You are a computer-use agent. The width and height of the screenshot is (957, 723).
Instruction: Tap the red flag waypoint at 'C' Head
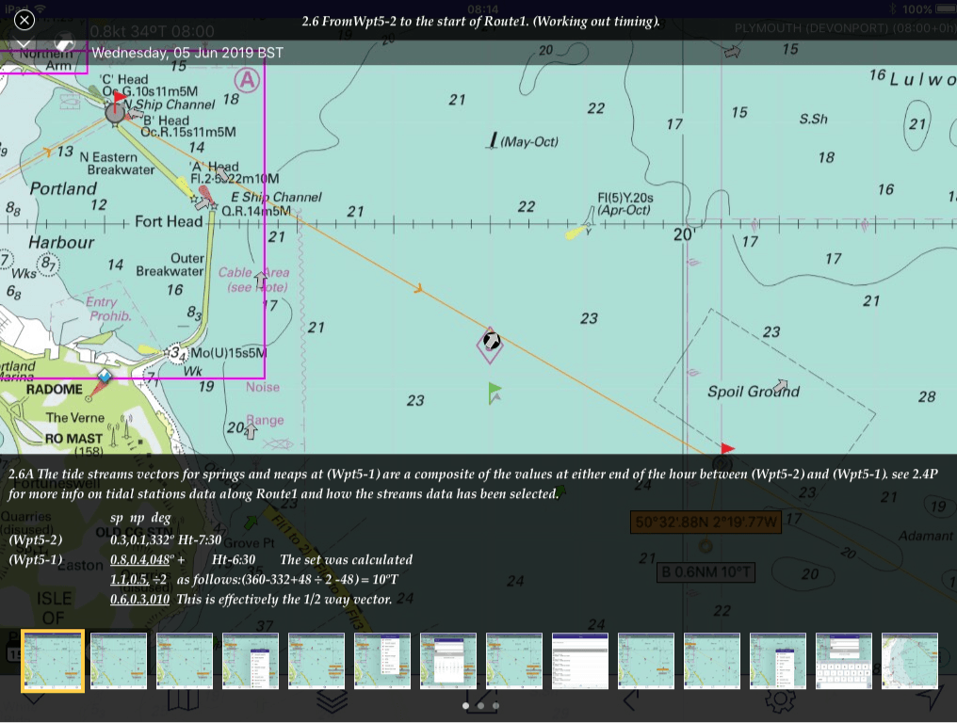coord(119,96)
